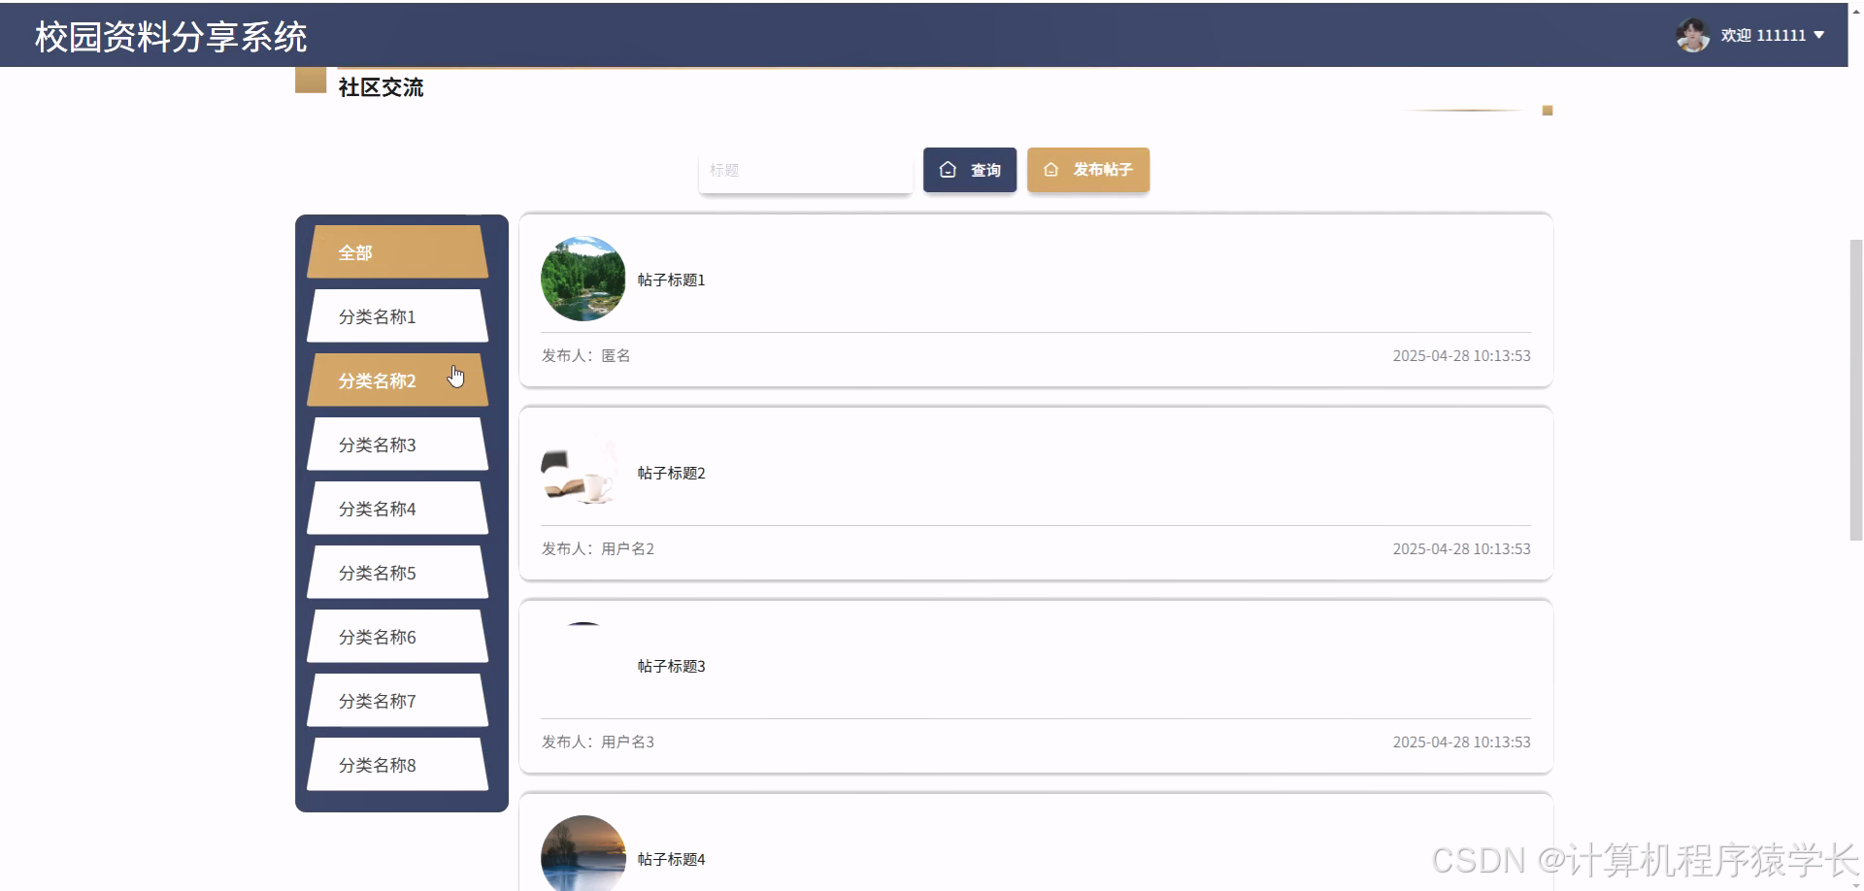The height and width of the screenshot is (891, 1864).
Task: Select the 分类名称1 sidebar item
Action: 396,316
